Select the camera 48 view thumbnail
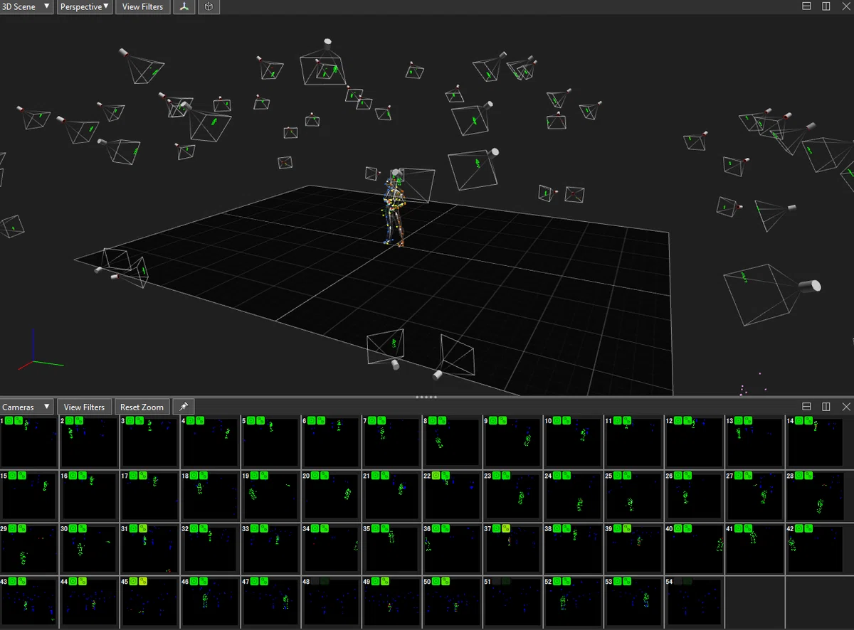Image resolution: width=854 pixels, height=630 pixels. [x=332, y=602]
